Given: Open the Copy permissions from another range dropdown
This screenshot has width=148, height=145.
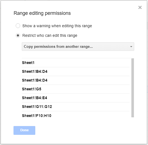Looking at the screenshot, I should point(78,46).
